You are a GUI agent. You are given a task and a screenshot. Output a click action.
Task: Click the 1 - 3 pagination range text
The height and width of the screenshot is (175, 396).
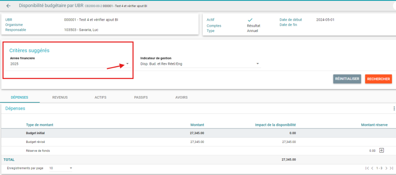click(x=379, y=168)
